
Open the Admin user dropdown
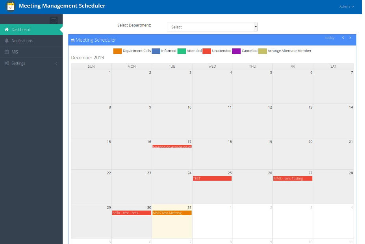[x=346, y=7]
